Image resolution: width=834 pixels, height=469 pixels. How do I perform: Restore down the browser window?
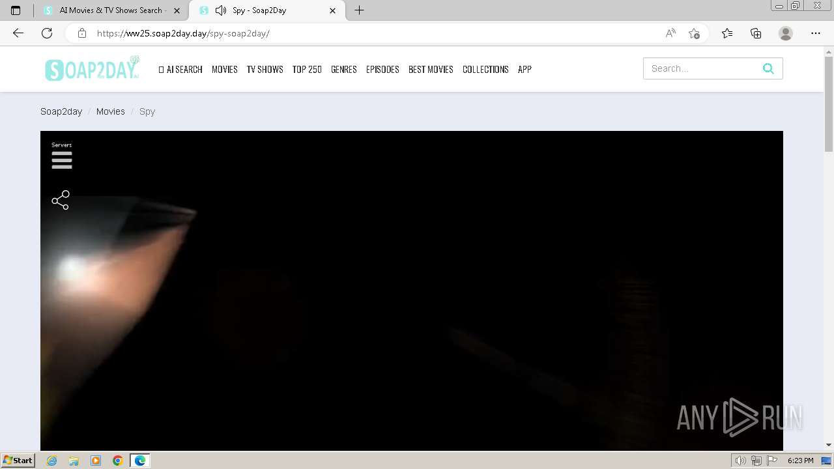pos(795,6)
